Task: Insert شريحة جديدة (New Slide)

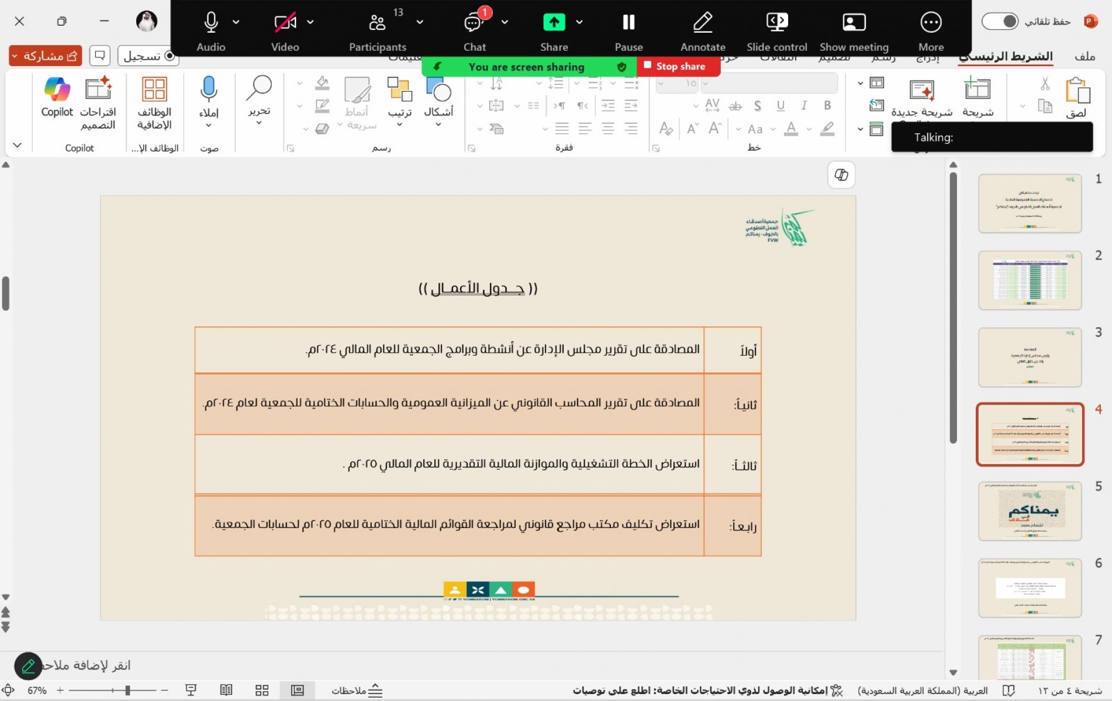Action: [x=921, y=97]
